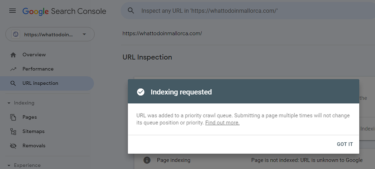This screenshot has width=375, height=169.
Task: Collapse the Indexing section
Action: tap(9, 103)
